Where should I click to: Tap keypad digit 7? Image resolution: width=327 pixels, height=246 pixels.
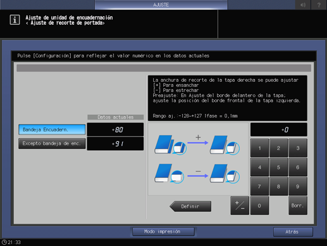(x=259, y=186)
